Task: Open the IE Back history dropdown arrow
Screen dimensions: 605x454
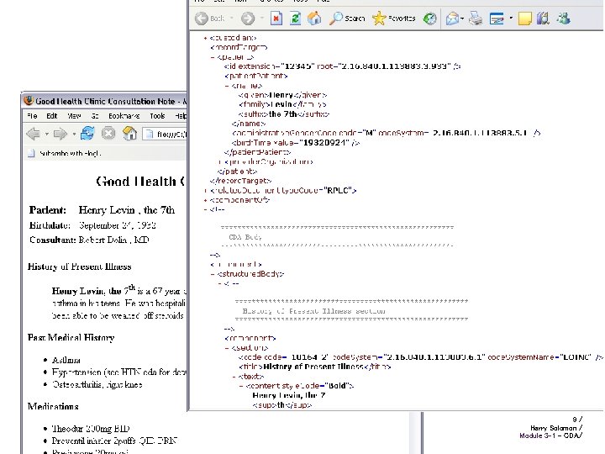Action: click(232, 18)
